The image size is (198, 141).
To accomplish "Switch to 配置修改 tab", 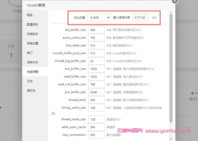I will pyautogui.click(x=33, y=24).
